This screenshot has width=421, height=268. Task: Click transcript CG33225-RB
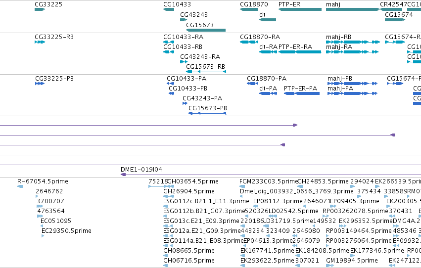(x=54, y=37)
